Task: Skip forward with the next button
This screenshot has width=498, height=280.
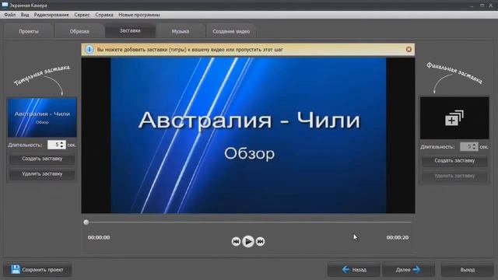Action: tap(260, 242)
